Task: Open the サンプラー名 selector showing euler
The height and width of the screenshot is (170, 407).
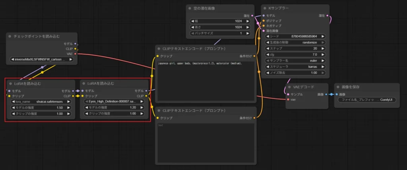Action: pyautogui.click(x=295, y=61)
